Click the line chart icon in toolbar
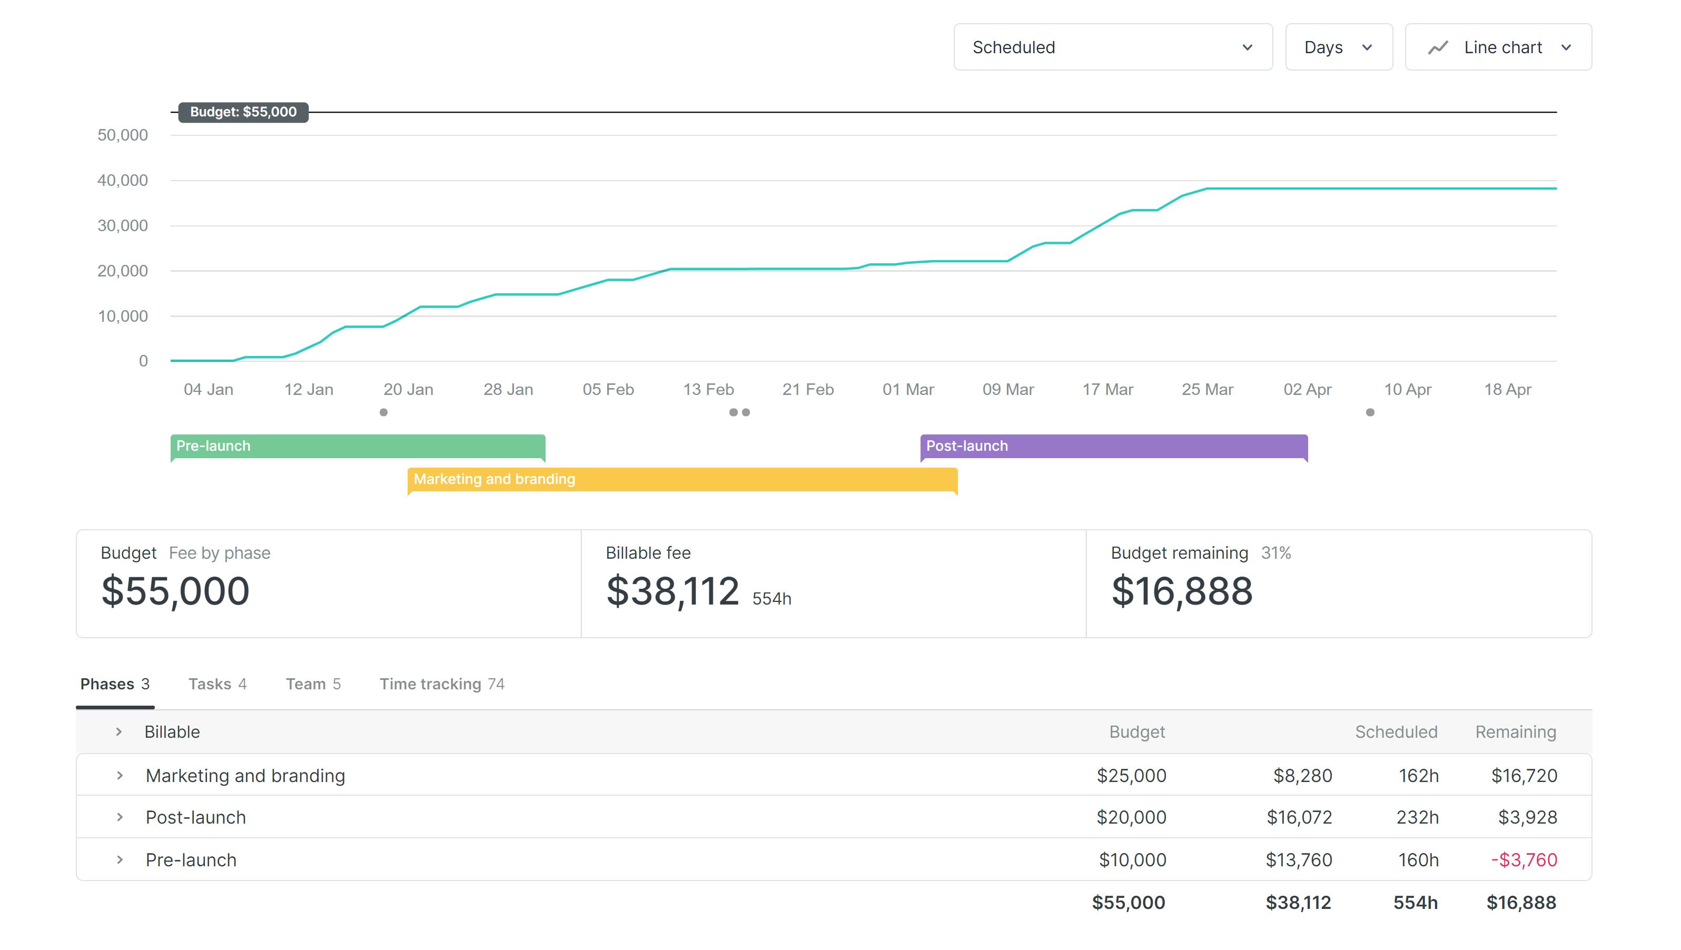 pos(1435,47)
